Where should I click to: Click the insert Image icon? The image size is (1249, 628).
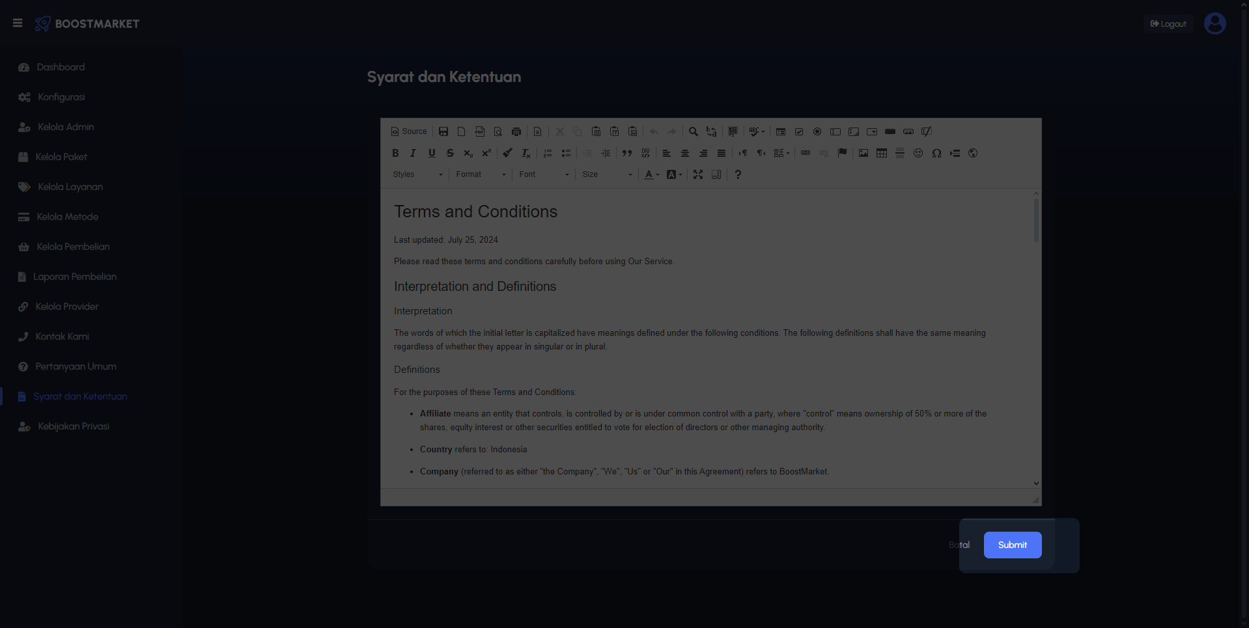pyautogui.click(x=863, y=153)
